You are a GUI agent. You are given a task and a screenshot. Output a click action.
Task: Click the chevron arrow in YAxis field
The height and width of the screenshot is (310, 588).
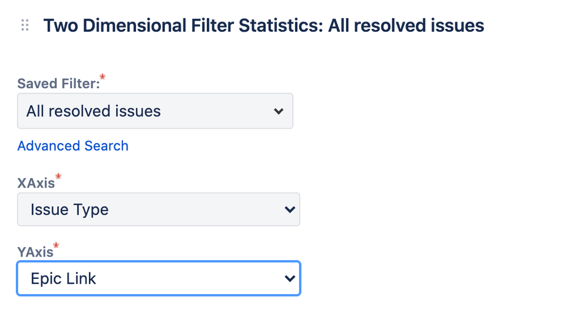pyautogui.click(x=289, y=278)
